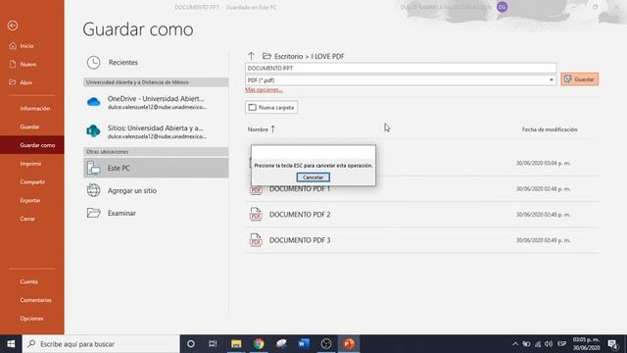Click the date of DOCUMENTO PDF 3
The height and width of the screenshot is (353, 627).
coord(544,240)
